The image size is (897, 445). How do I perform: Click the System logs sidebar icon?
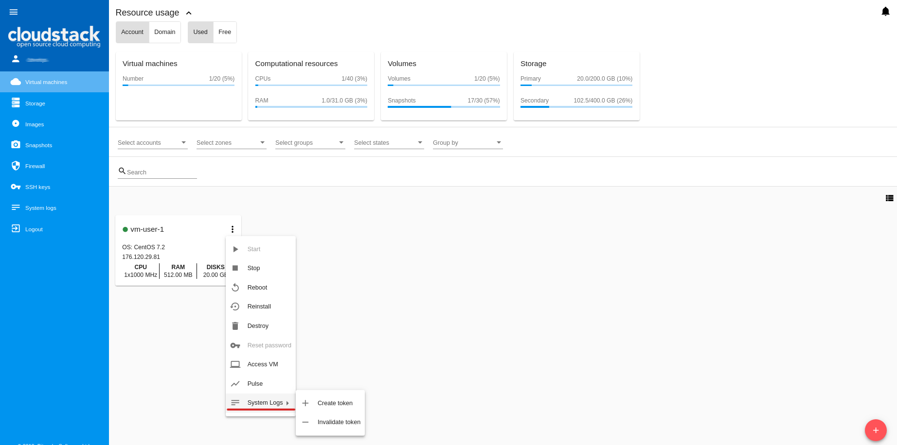click(x=16, y=207)
